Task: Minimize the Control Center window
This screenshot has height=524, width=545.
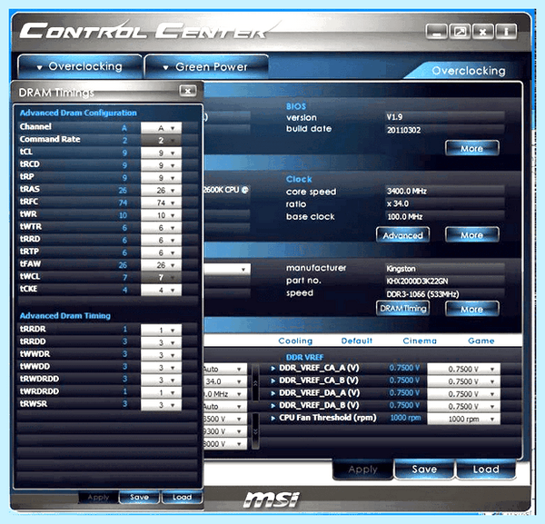Action: [437, 32]
